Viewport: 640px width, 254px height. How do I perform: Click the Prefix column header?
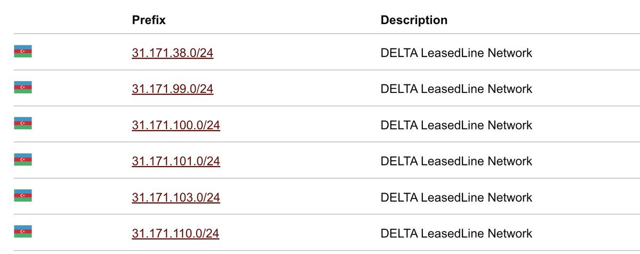coord(149,20)
